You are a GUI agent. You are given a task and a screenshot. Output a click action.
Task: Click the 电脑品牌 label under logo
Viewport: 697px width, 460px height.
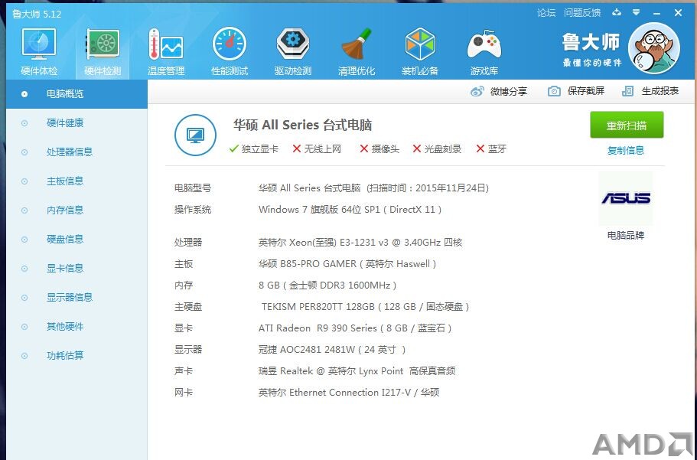[625, 235]
